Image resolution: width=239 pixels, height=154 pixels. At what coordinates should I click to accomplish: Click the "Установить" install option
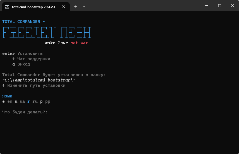[30, 53]
